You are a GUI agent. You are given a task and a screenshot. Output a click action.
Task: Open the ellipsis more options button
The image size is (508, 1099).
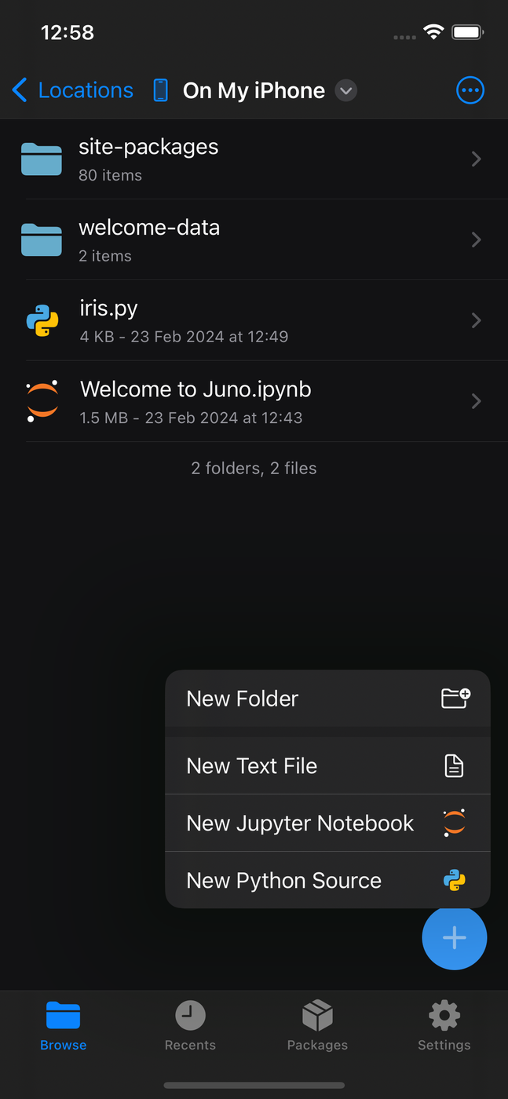(470, 90)
